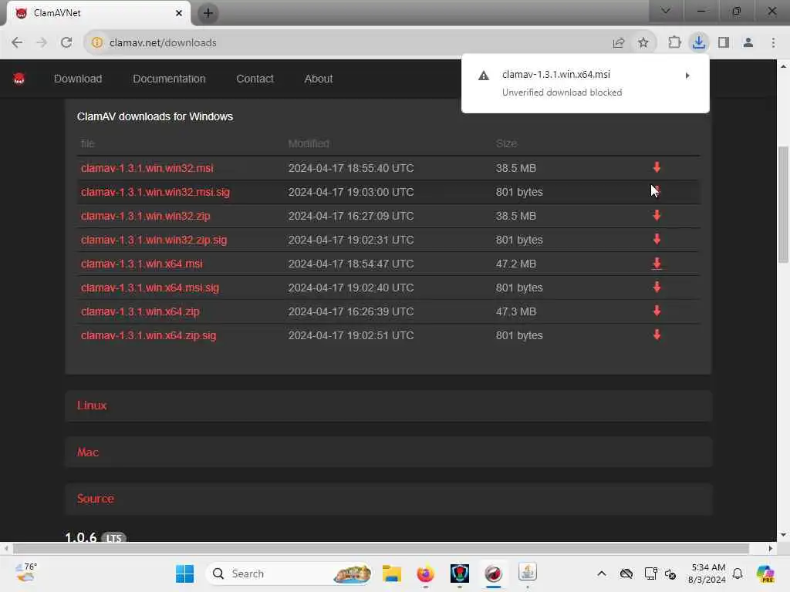Click 'ClamAV downloads for Windows' heading

click(x=155, y=116)
